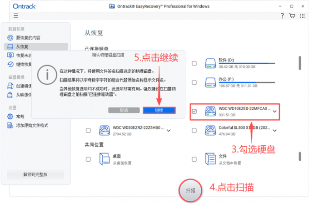This screenshot has width=309, height=204.
Task: Open the apps grid icon
Action: point(302,16)
